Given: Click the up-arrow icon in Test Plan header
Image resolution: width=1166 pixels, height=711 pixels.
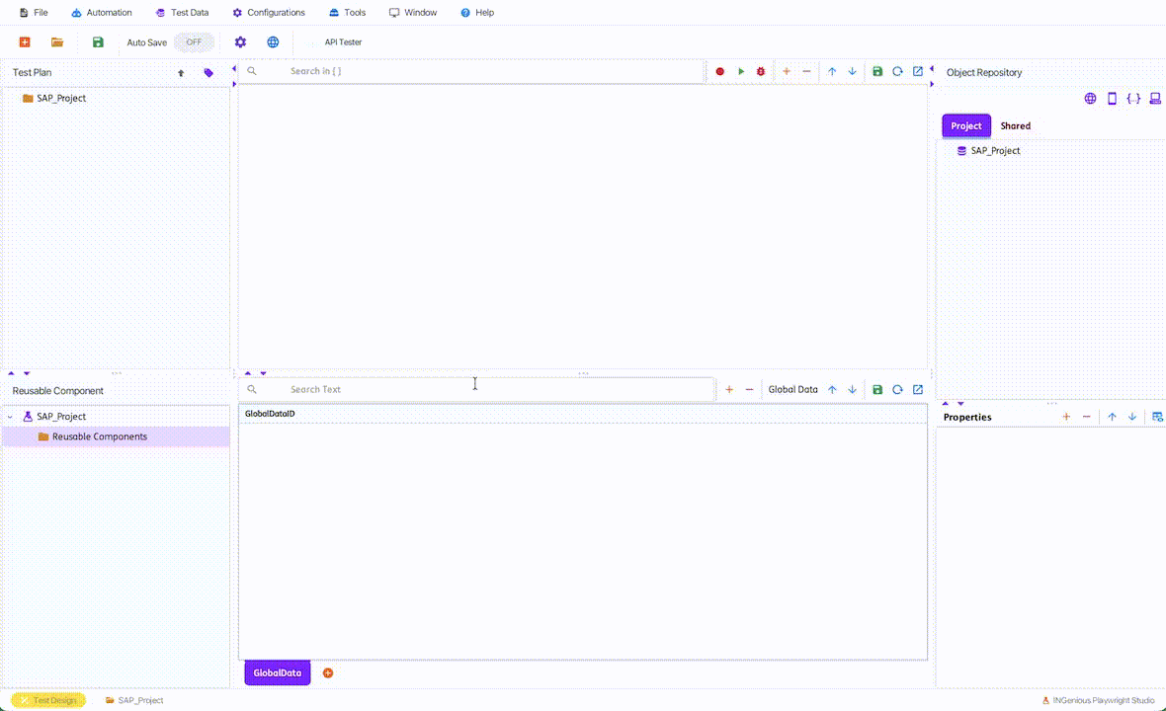Looking at the screenshot, I should (x=181, y=73).
